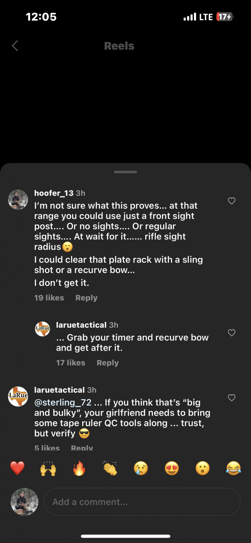Tap the Add a comment field

pyautogui.click(x=142, y=502)
